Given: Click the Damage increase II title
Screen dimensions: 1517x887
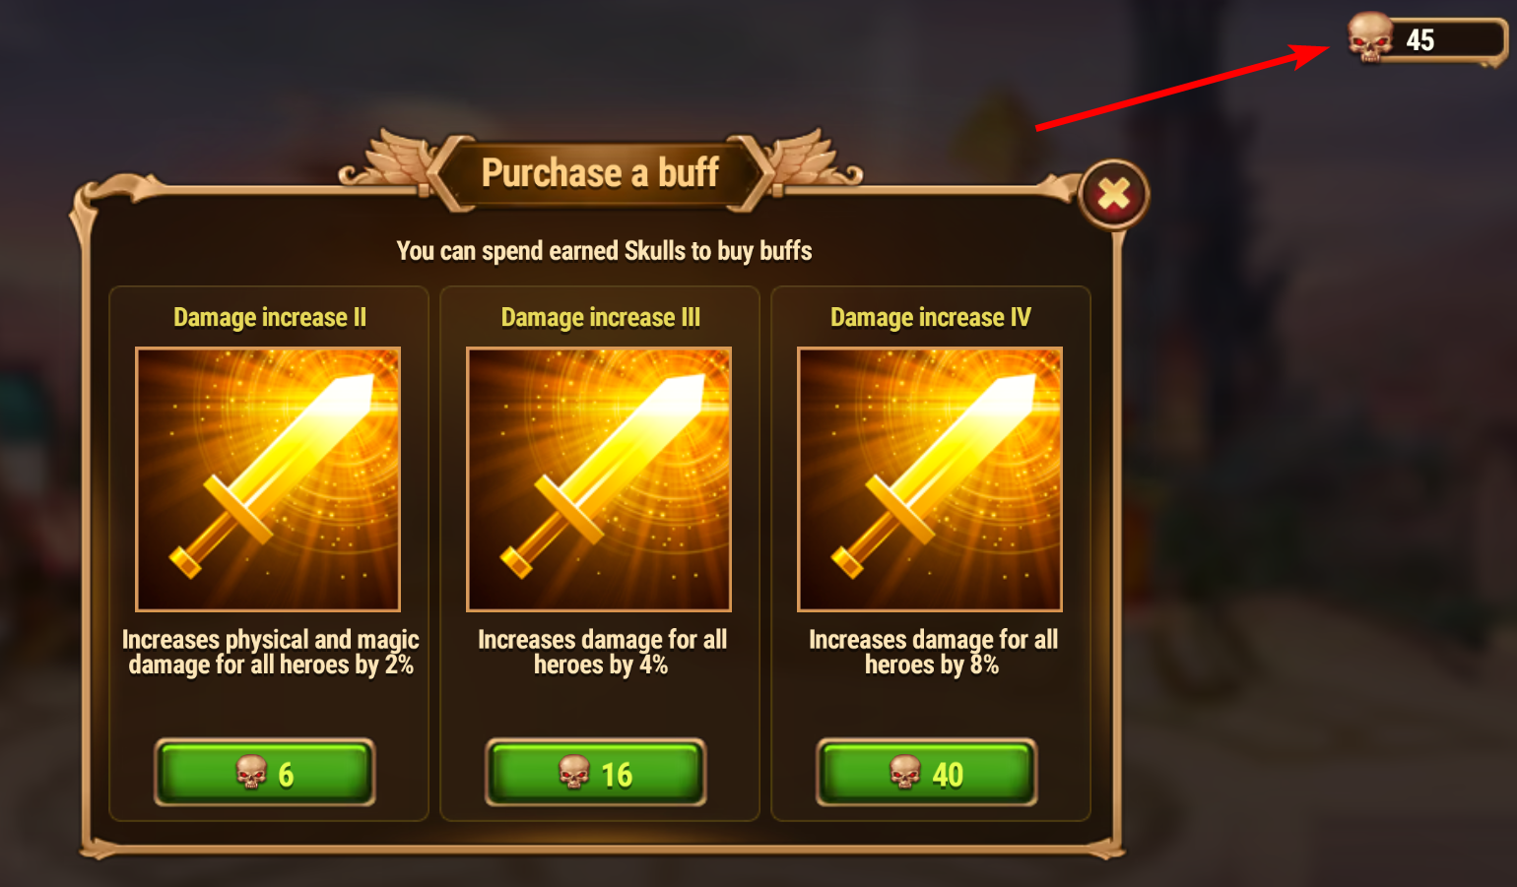Looking at the screenshot, I should tap(270, 317).
